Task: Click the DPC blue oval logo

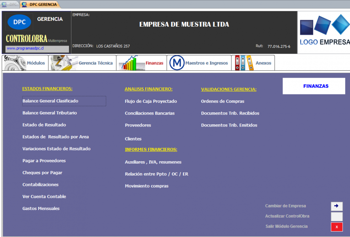Action: pyautogui.click(x=19, y=22)
